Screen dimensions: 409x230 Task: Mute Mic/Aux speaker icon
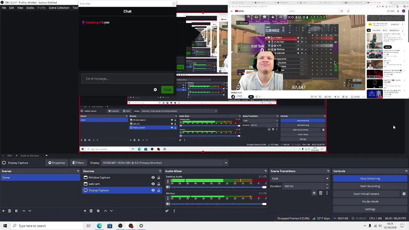coord(168,204)
